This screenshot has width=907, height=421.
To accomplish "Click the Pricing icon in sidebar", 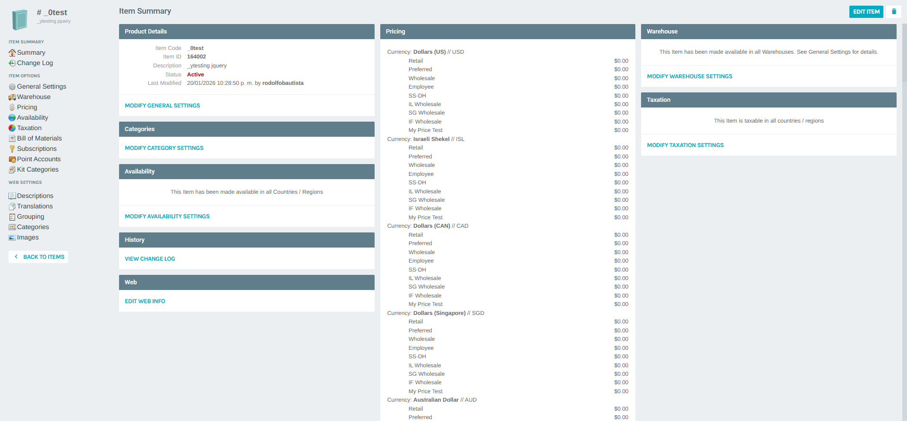I will point(12,107).
